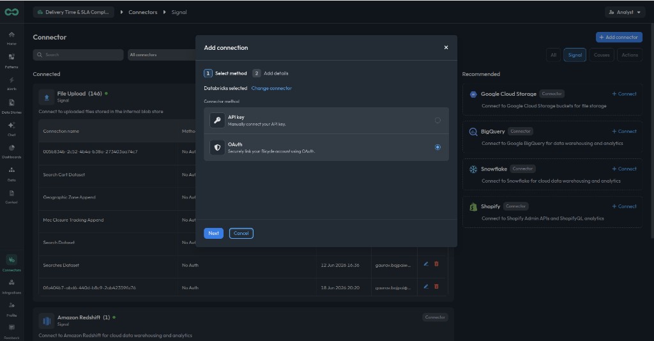This screenshot has height=341, width=654.
Task: Switch to the Actions tab
Action: pyautogui.click(x=629, y=55)
